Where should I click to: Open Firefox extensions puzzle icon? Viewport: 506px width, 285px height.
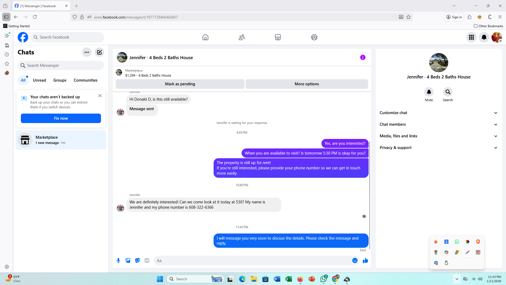[469, 17]
